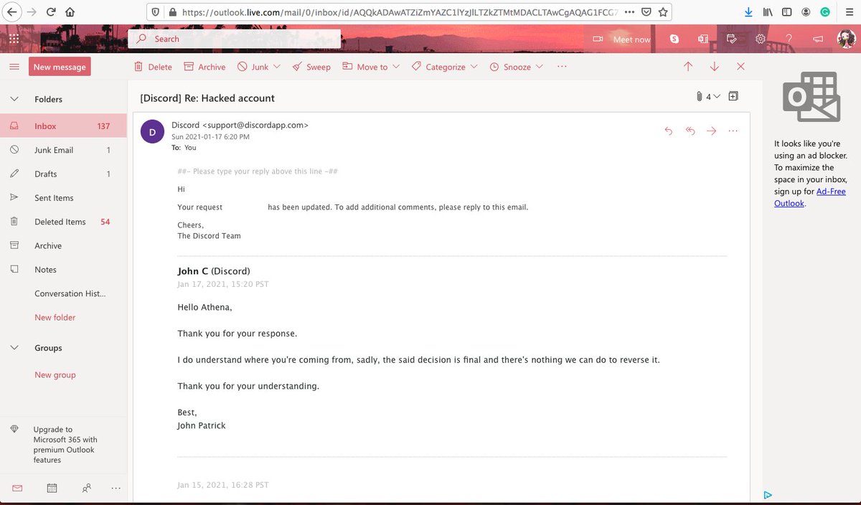Go to next message with down arrow
This screenshot has width=861, height=505.
pos(715,66)
